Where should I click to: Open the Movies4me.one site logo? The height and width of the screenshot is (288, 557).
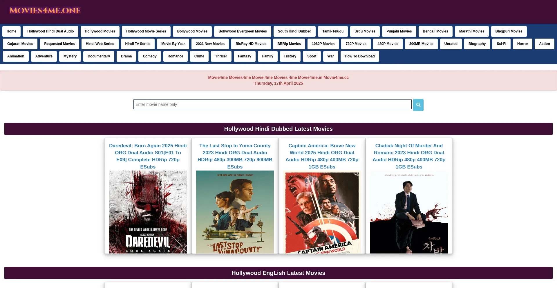[45, 10]
